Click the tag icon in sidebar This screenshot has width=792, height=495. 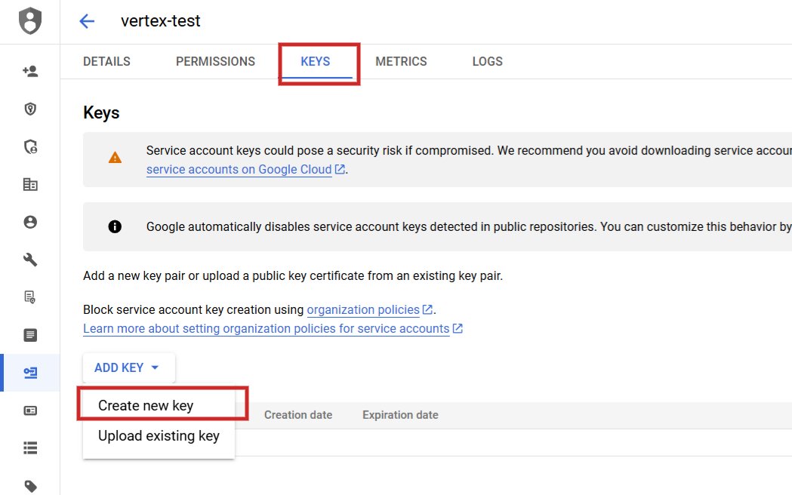(x=30, y=486)
